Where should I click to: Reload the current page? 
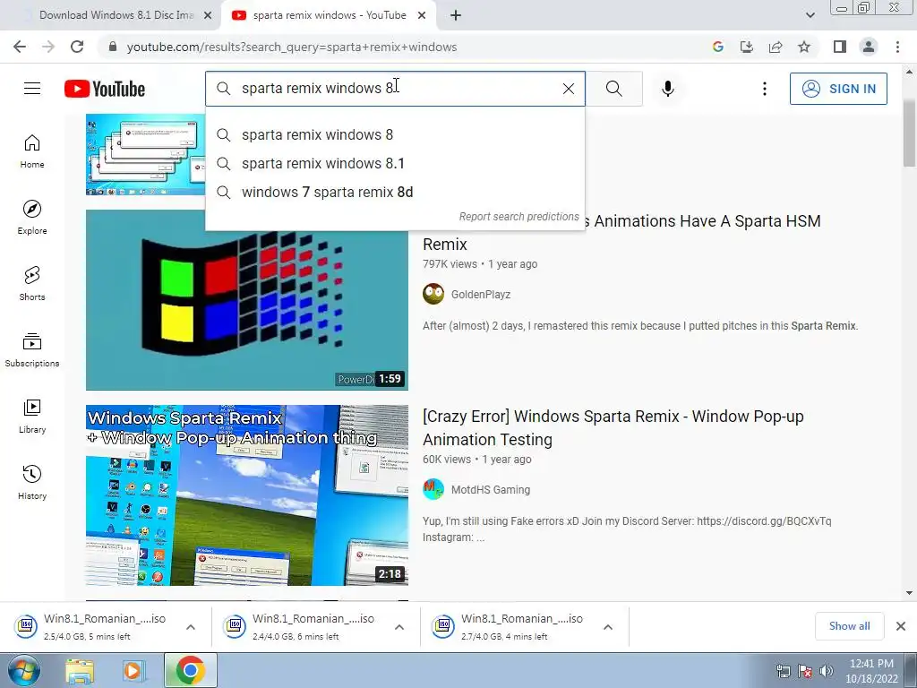(77, 47)
